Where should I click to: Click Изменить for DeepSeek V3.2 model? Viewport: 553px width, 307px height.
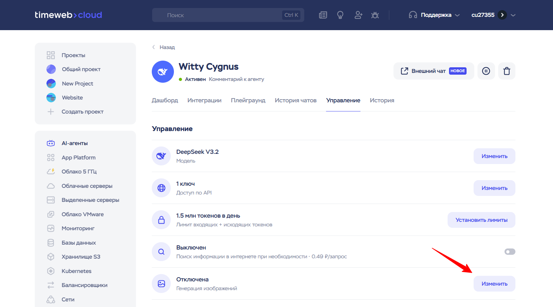(494, 156)
